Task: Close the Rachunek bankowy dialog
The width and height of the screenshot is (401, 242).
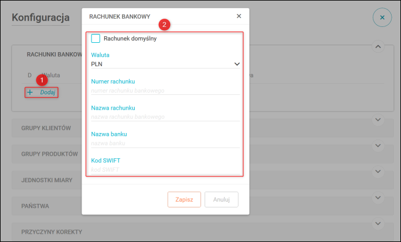Action: (x=239, y=16)
